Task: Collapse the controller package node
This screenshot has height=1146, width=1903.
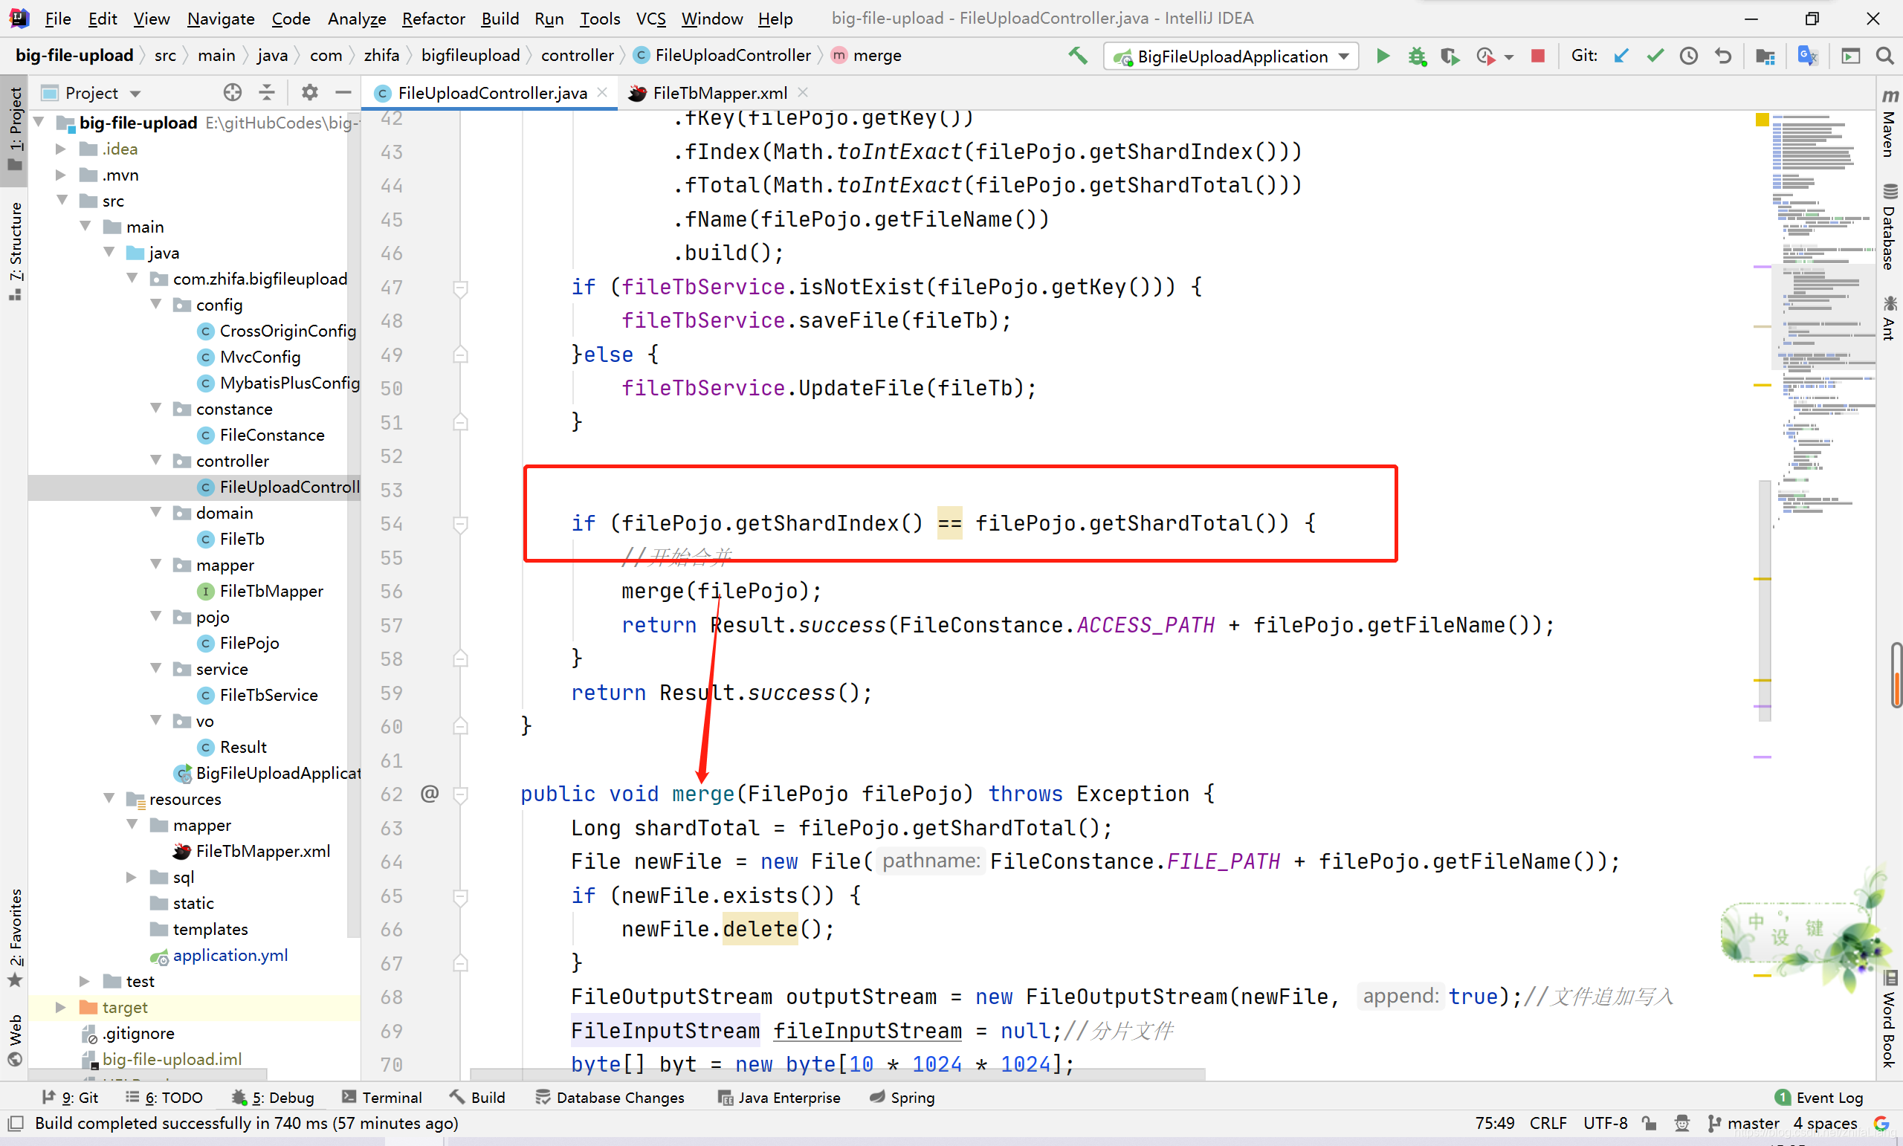Action: tap(156, 460)
